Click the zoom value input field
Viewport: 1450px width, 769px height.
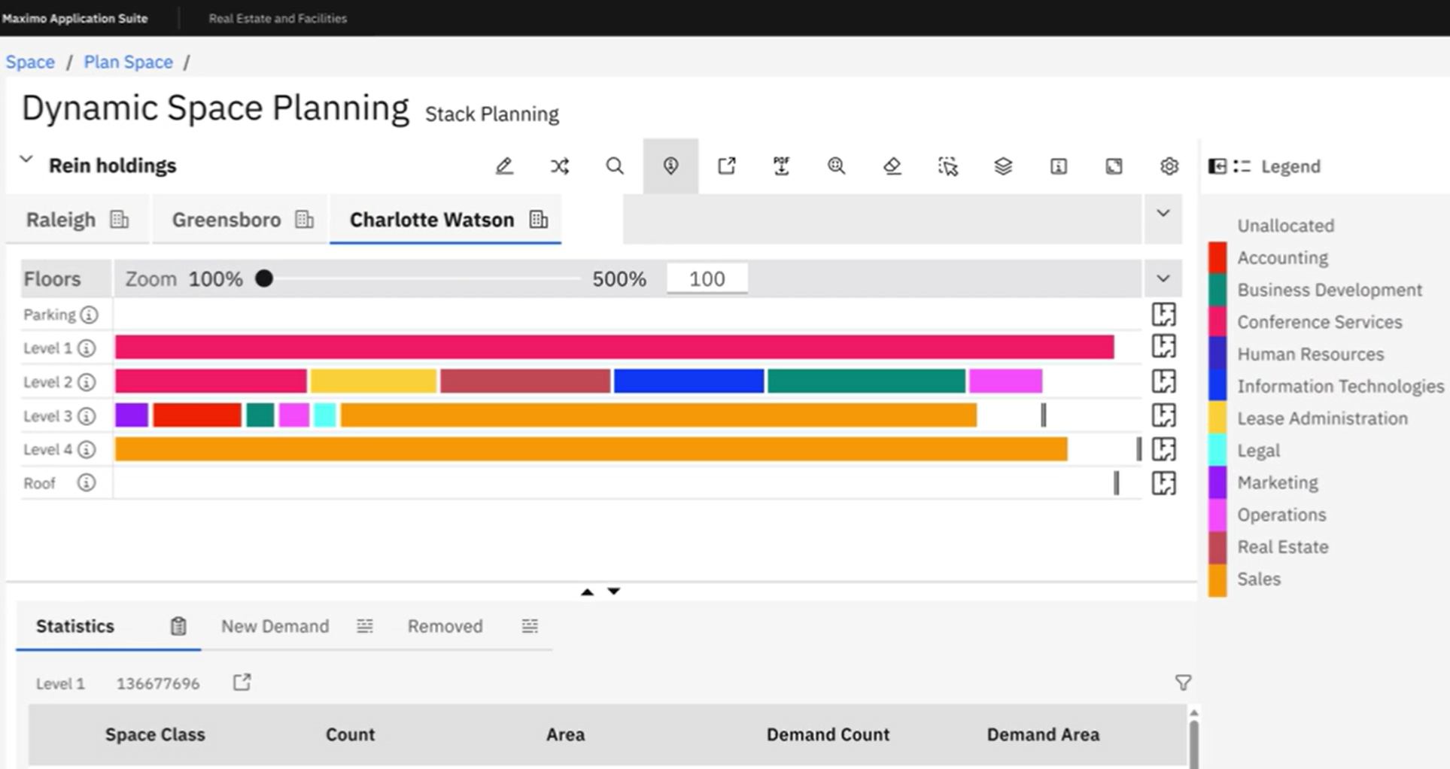tap(707, 279)
